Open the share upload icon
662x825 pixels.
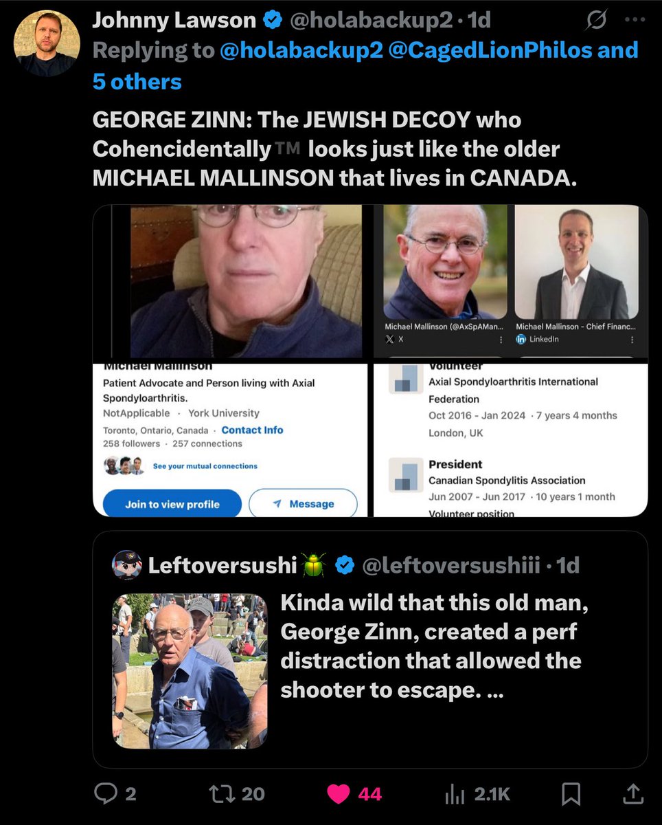pyautogui.click(x=633, y=793)
